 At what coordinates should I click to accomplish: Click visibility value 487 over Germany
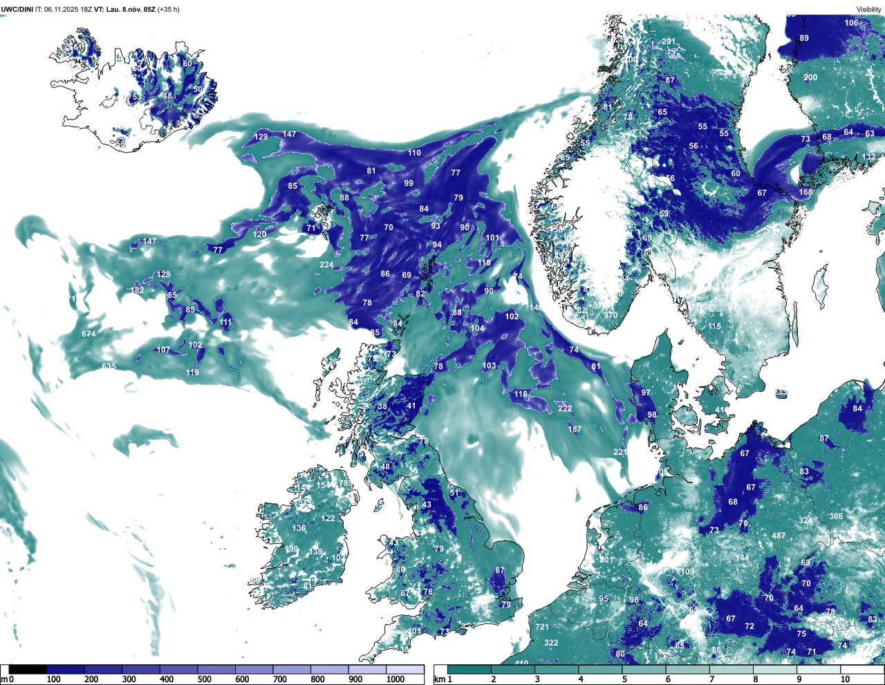tap(779, 536)
